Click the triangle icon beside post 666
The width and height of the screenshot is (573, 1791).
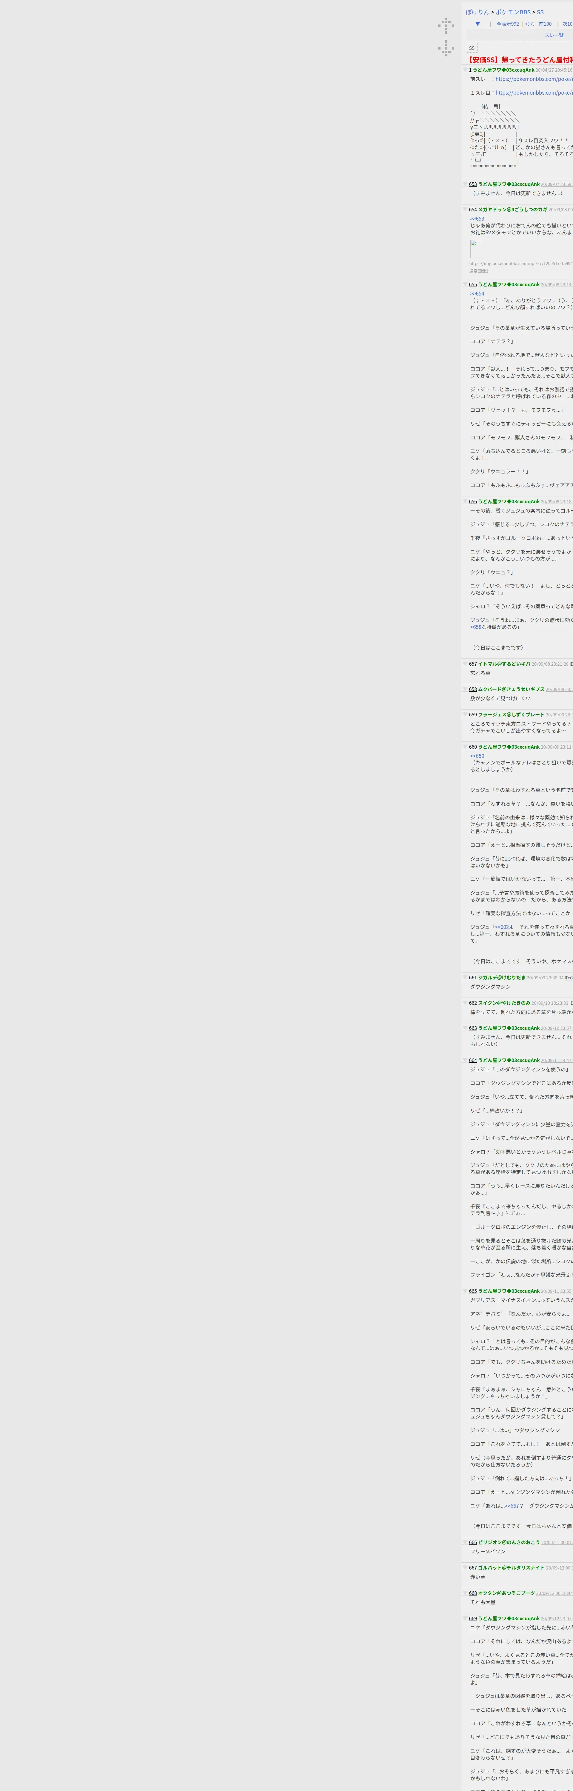[x=465, y=1542]
